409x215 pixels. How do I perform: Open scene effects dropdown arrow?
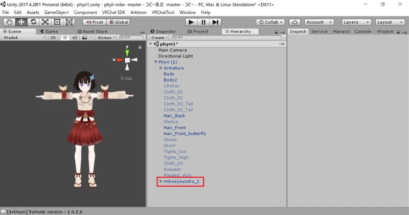coord(91,37)
